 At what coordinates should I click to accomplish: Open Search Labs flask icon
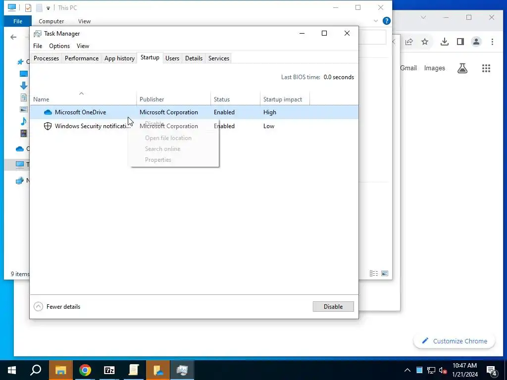click(462, 68)
